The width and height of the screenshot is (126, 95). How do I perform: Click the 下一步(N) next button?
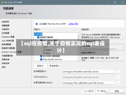tap(102, 91)
